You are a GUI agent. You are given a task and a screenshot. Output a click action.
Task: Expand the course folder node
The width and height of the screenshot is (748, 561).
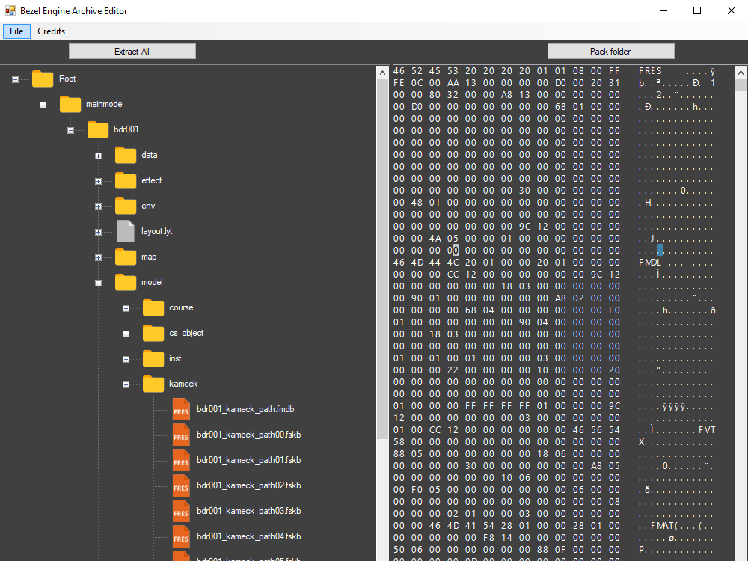click(x=126, y=307)
